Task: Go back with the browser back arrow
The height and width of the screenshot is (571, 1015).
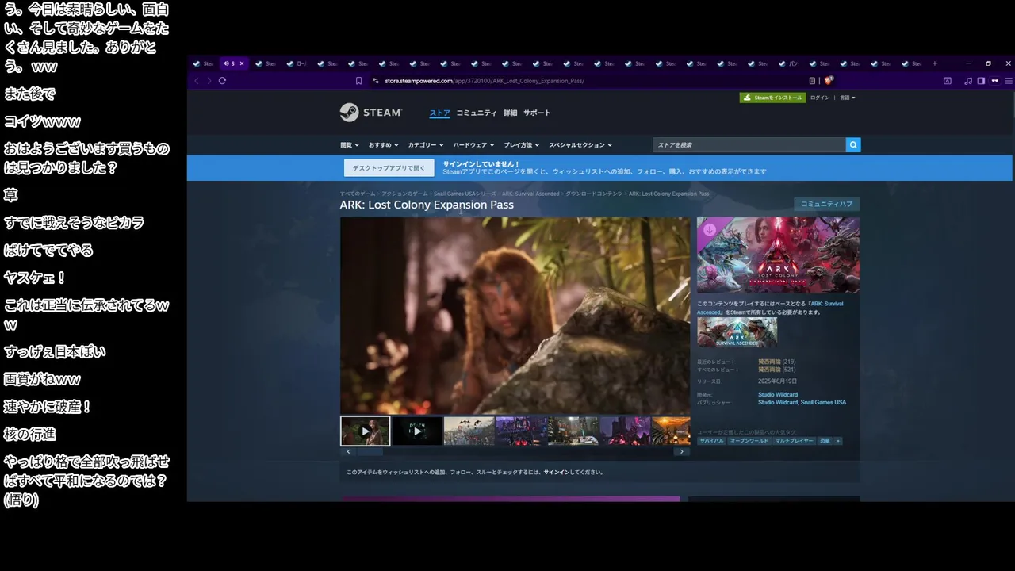Action: [x=197, y=80]
